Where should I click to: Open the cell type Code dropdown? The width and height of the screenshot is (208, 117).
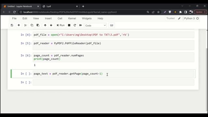point(96,25)
